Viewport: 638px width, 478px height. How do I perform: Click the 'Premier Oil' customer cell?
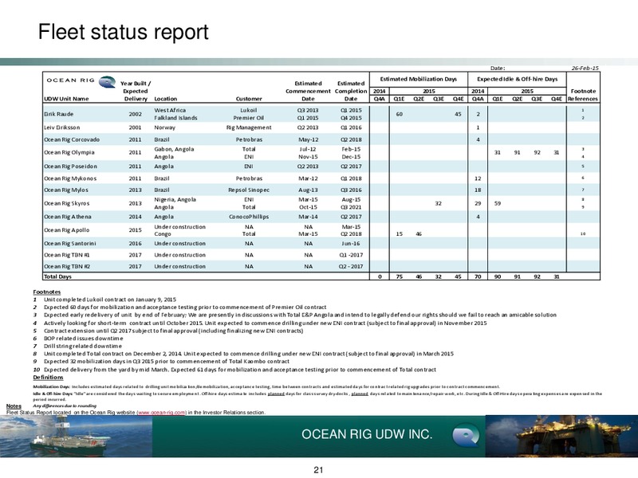coord(249,118)
